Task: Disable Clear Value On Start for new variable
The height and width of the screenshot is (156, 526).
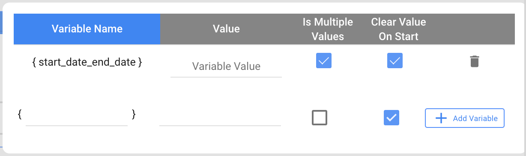Action: [392, 118]
